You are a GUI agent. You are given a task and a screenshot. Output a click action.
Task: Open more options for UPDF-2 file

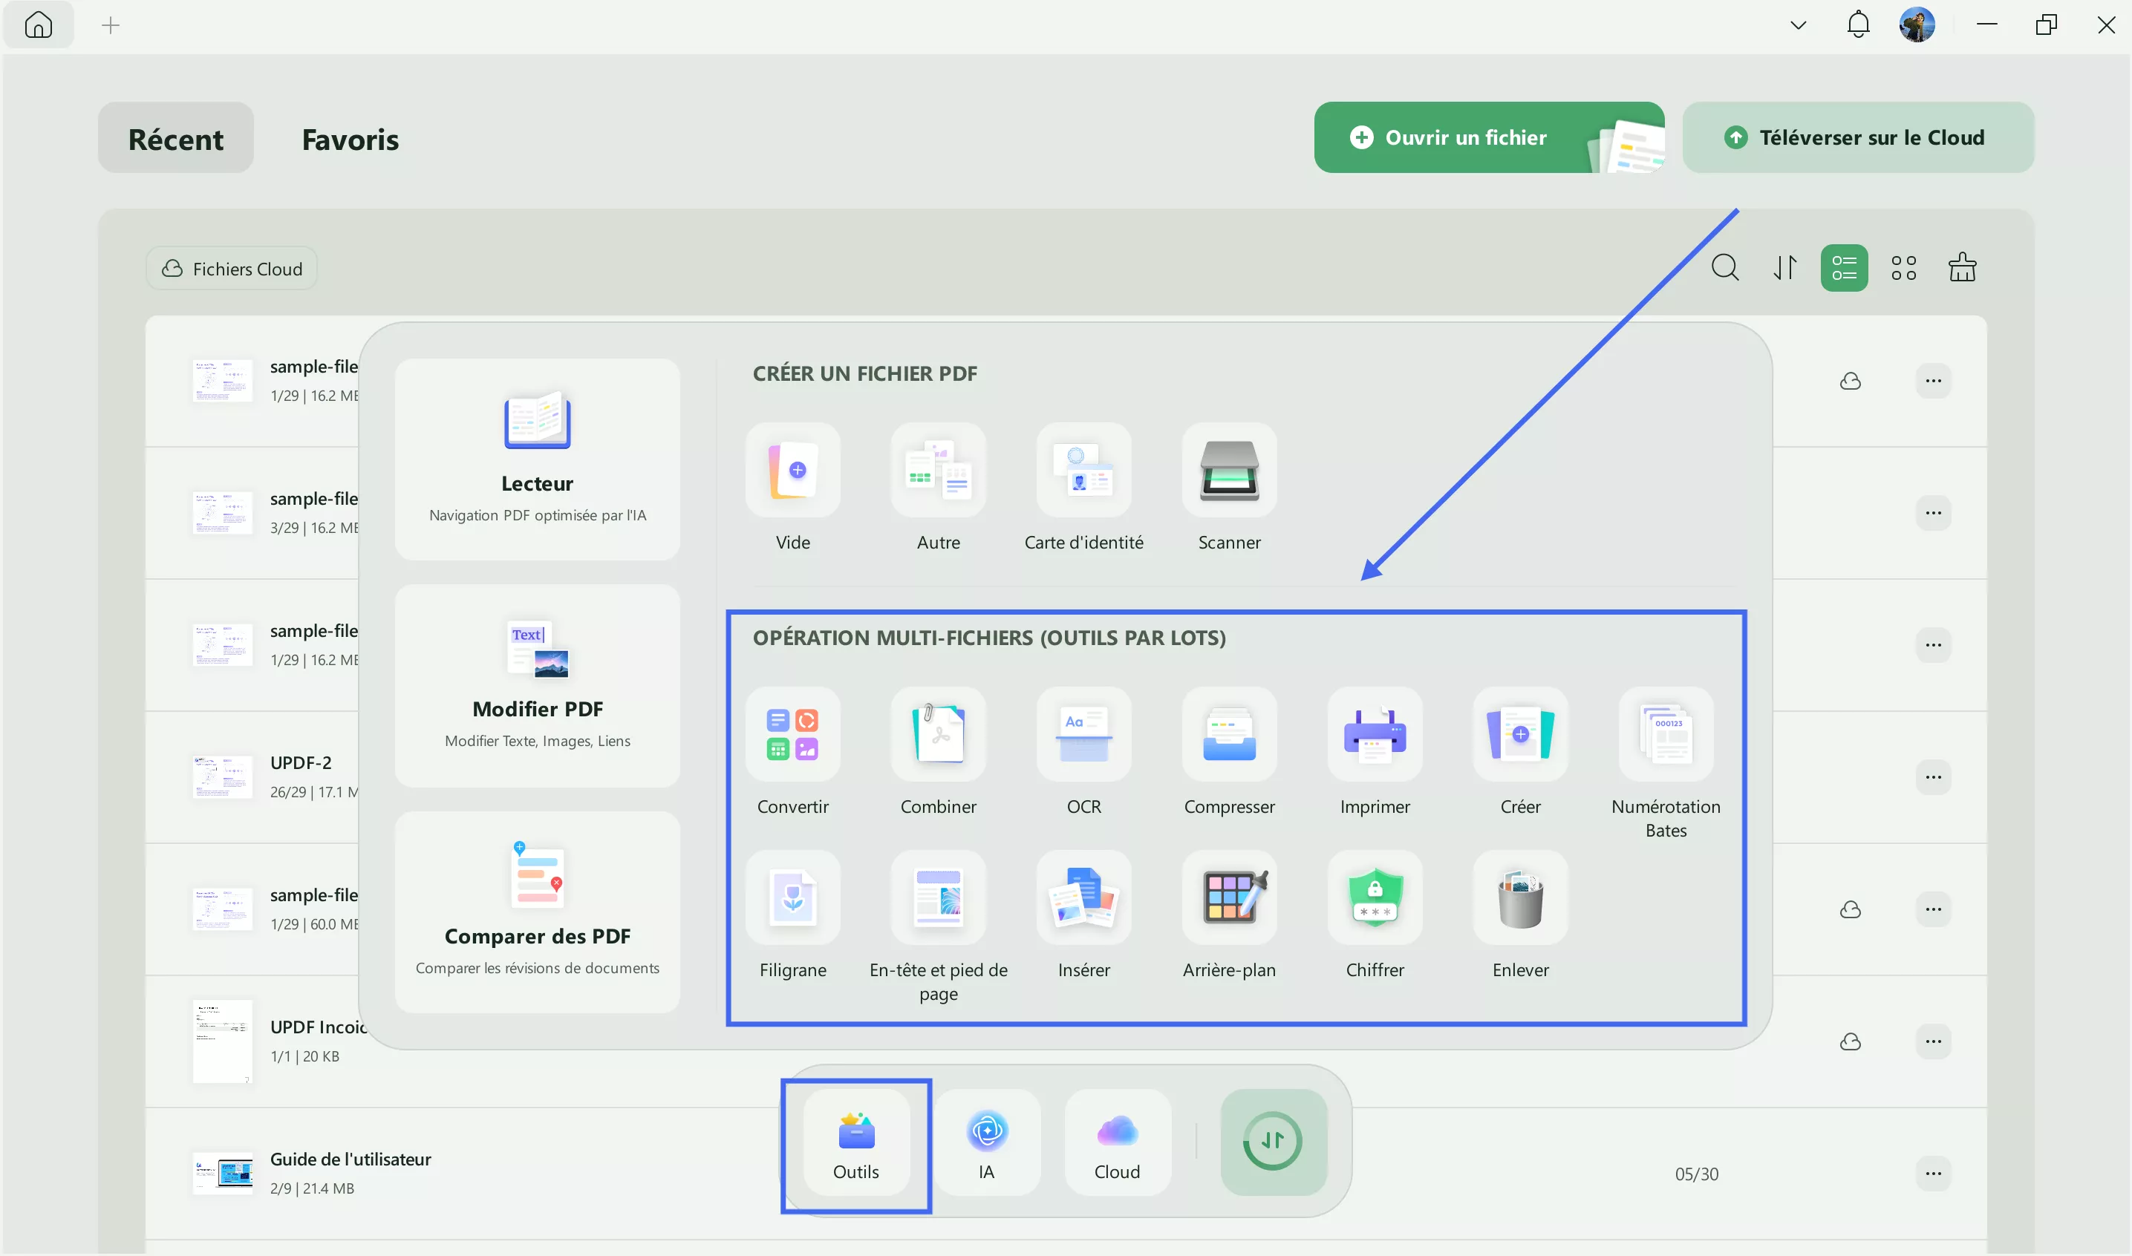pyautogui.click(x=1933, y=777)
